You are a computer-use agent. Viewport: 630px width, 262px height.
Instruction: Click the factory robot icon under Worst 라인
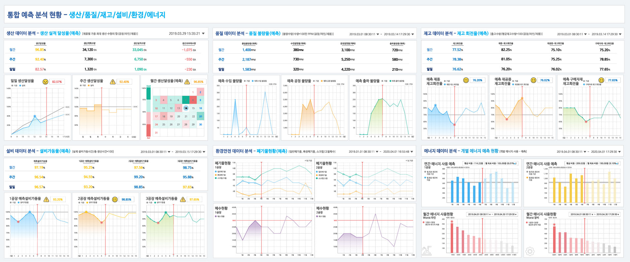pyautogui.click(x=427, y=251)
